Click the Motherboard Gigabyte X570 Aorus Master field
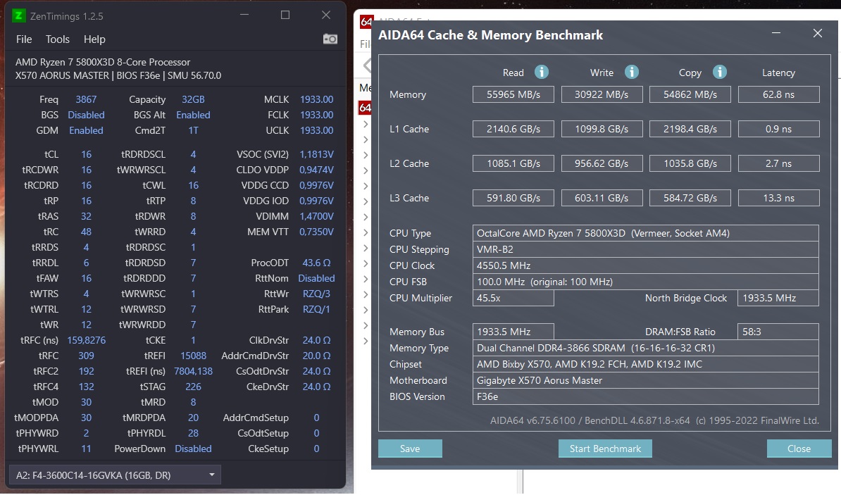The height and width of the screenshot is (495, 841). coord(646,380)
